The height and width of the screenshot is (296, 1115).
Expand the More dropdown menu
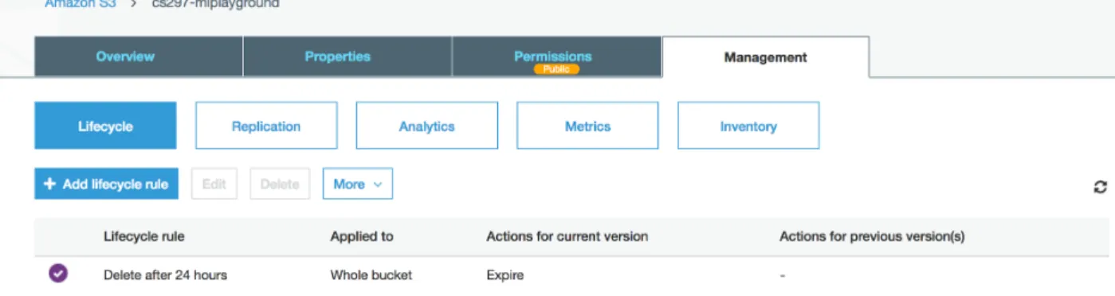[x=358, y=184]
